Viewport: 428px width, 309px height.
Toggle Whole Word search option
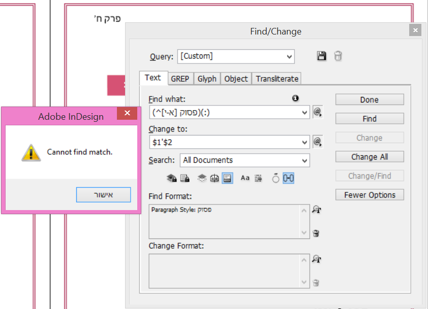[258, 178]
